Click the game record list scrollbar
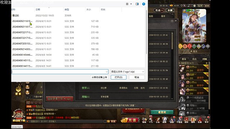 click(172, 41)
